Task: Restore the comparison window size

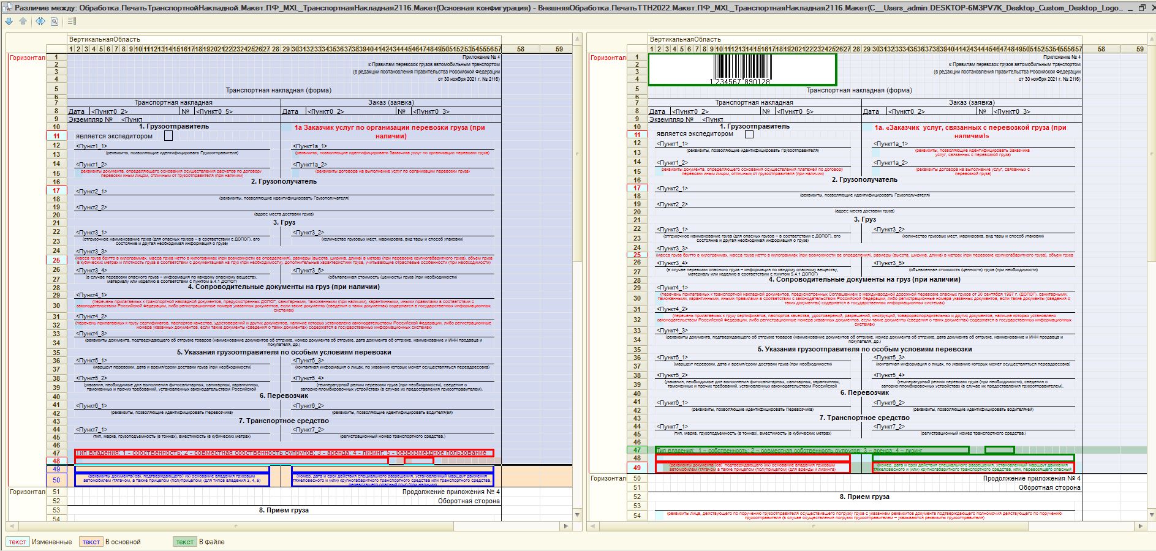Action: [x=1142, y=8]
